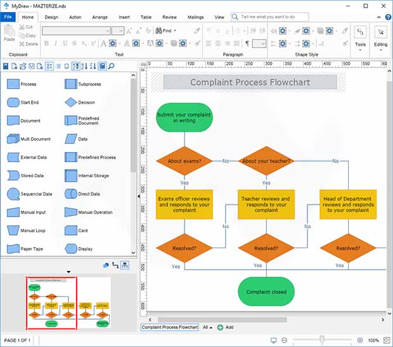Click the Cut button

click(26, 27)
